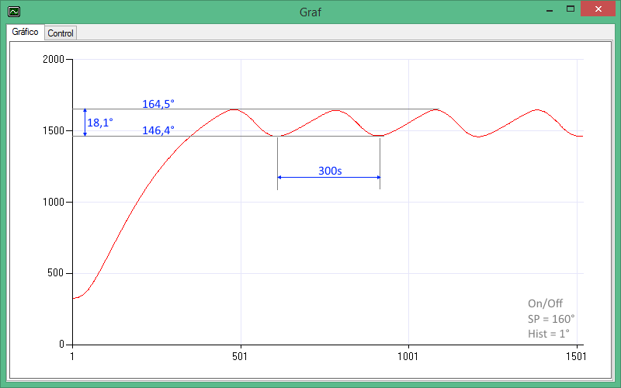Click the 500 value on vertical axis
This screenshot has width=621, height=388.
(57, 274)
